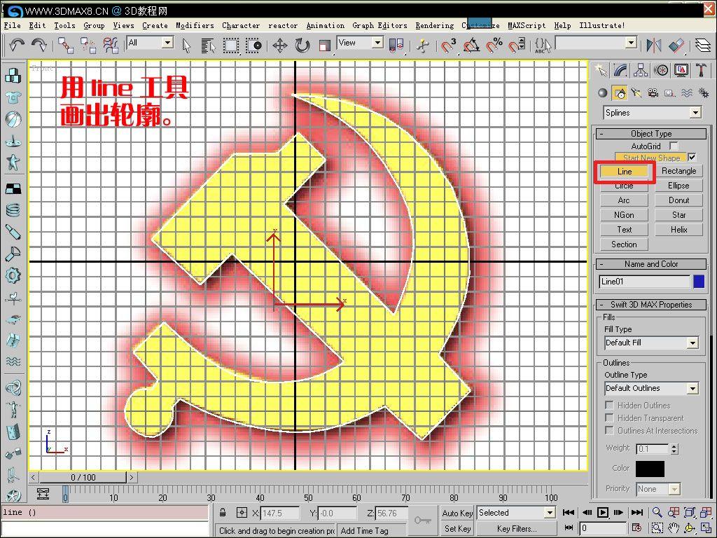Image resolution: width=717 pixels, height=538 pixels.
Task: Select the Lights category icon
Action: click(x=636, y=93)
